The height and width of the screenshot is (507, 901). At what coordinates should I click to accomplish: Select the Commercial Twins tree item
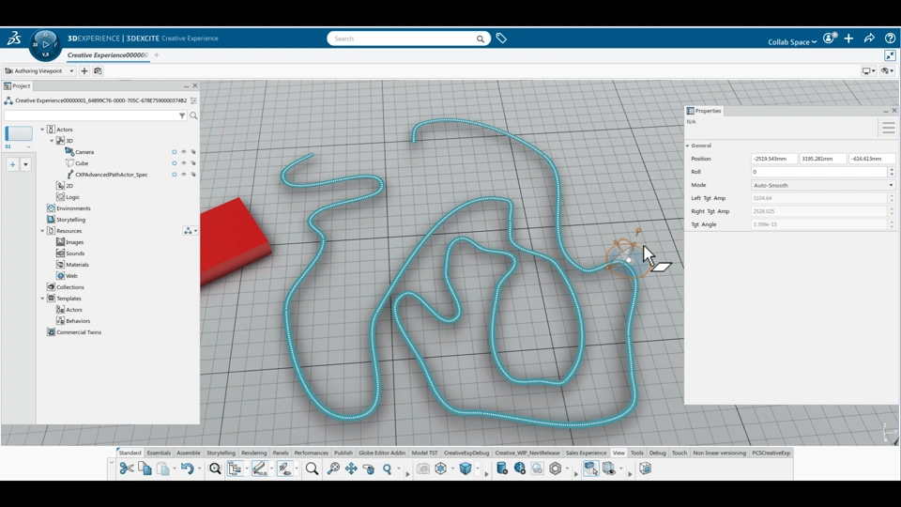click(79, 332)
